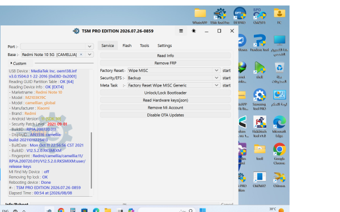Launch the green play arrow shortcut
Viewport: 340px width, 212px height.
coord(260,70)
